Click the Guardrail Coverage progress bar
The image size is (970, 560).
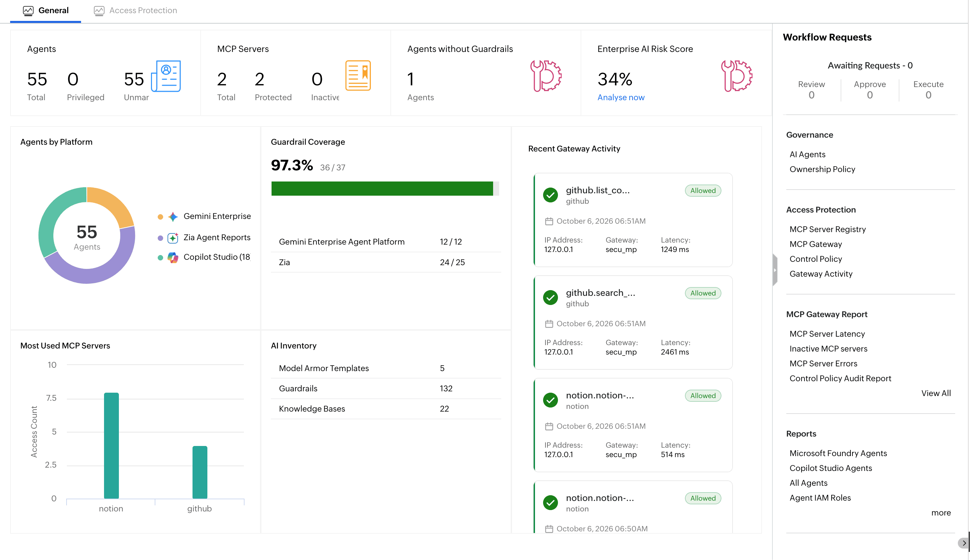[385, 189]
